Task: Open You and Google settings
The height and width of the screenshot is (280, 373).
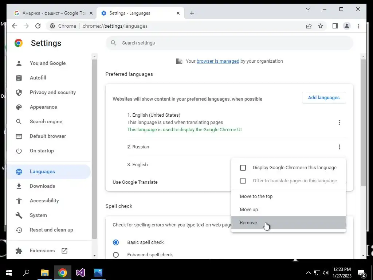Action: point(48,63)
